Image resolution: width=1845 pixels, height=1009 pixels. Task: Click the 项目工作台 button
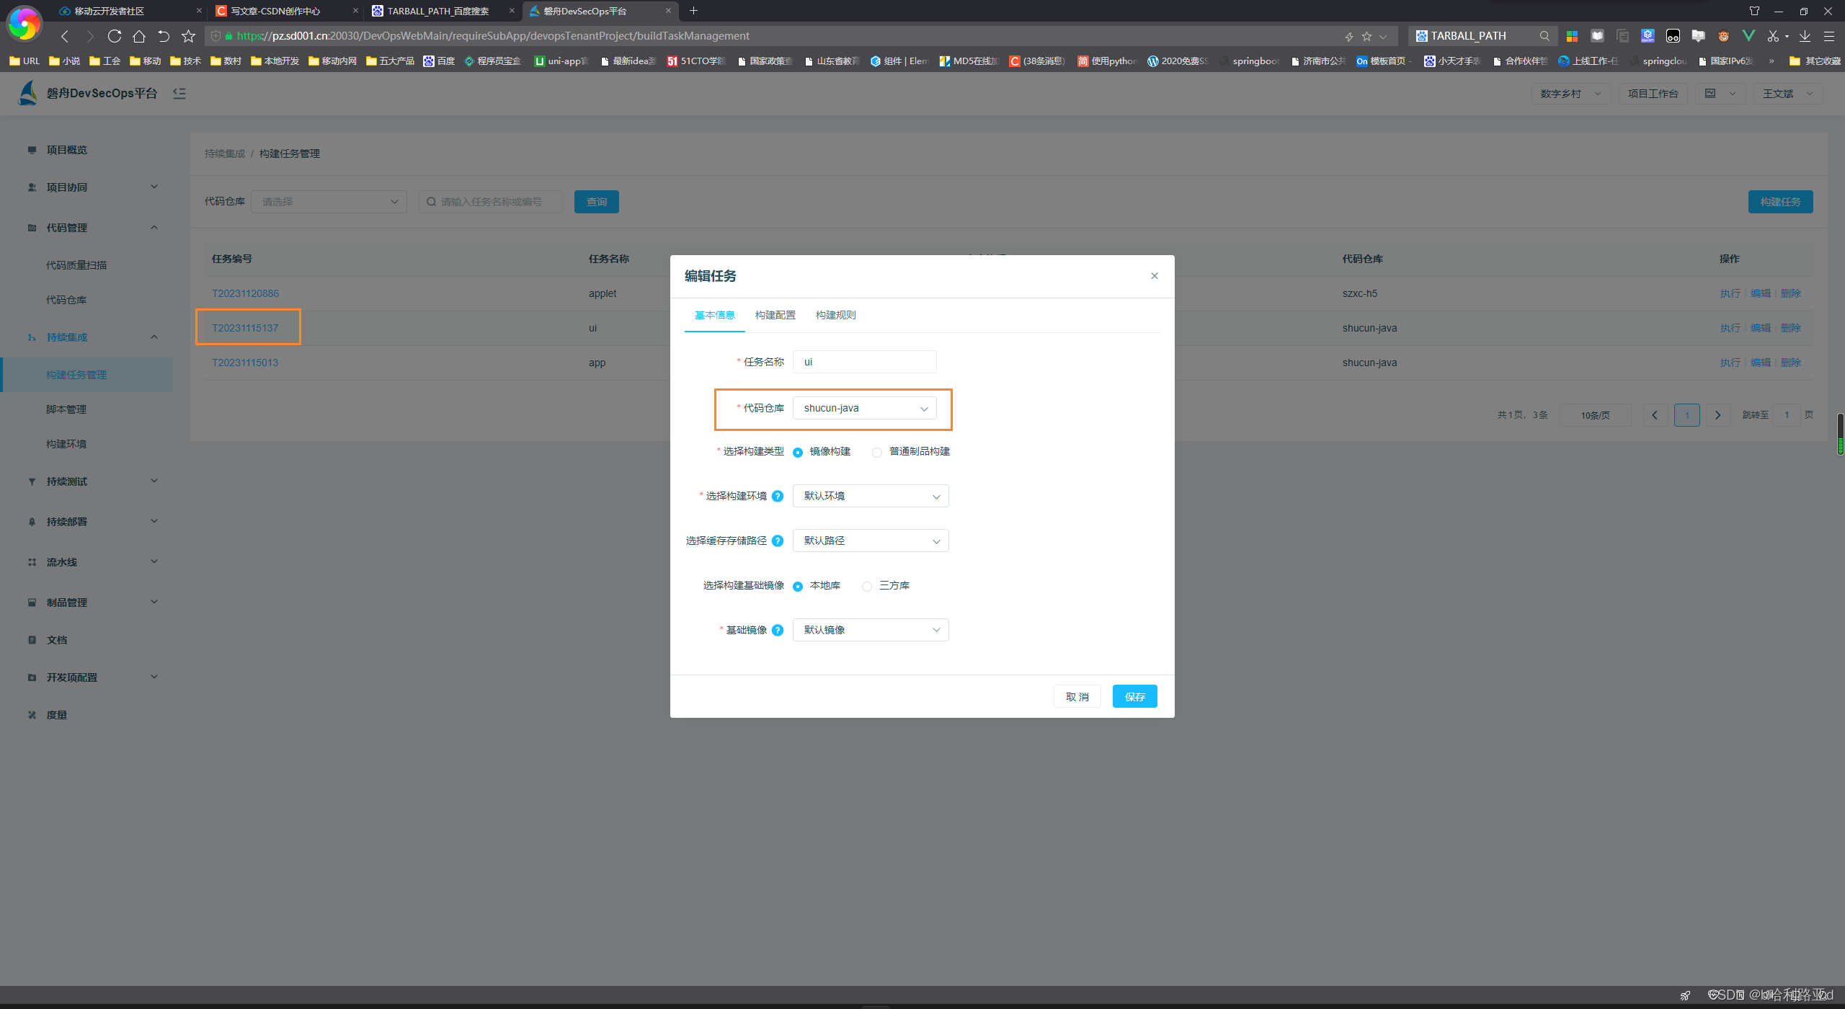pos(1653,94)
